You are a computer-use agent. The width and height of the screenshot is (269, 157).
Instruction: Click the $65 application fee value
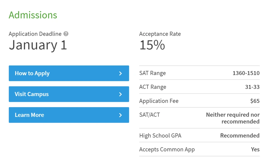click(255, 101)
